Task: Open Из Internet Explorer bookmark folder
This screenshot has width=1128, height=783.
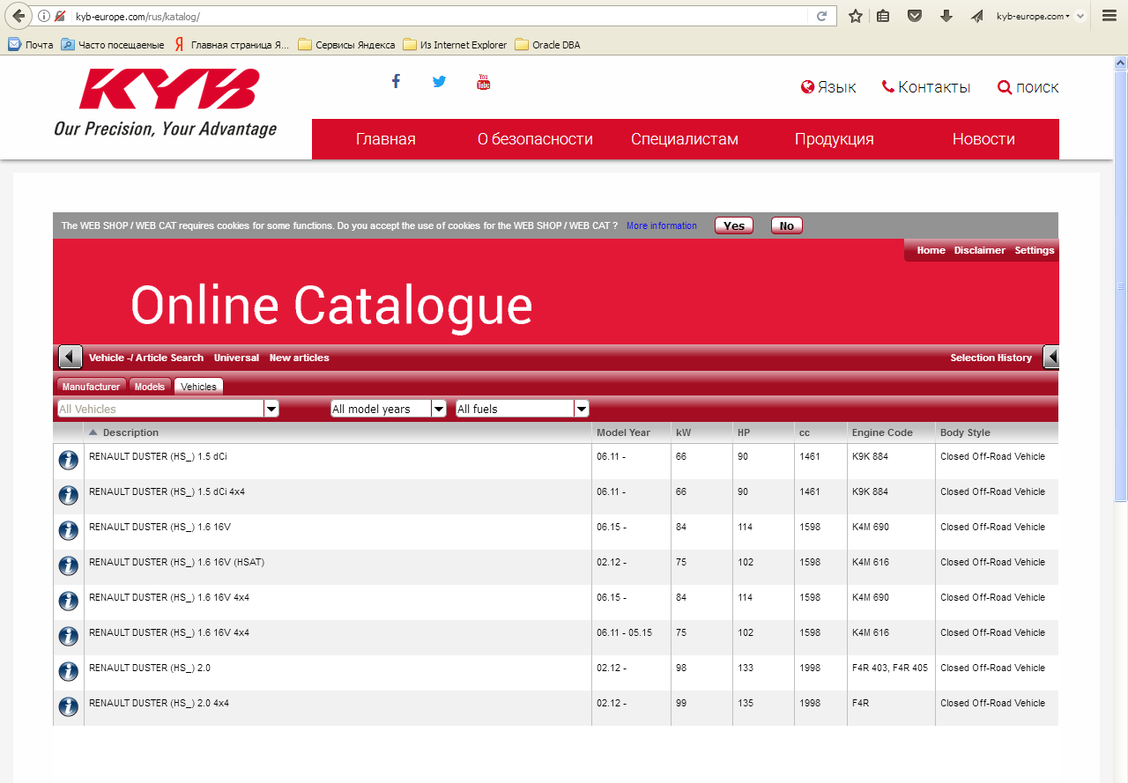Action: click(455, 45)
